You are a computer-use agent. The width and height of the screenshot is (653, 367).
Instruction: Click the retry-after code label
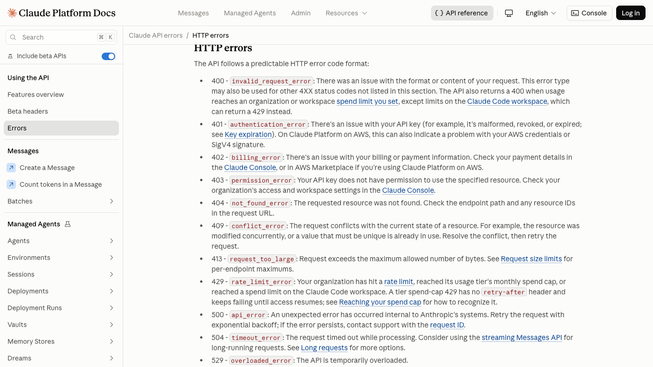[504, 292]
